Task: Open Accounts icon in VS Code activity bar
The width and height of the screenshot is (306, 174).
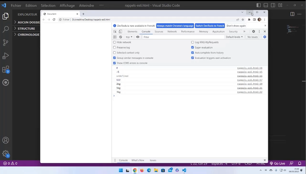Action: click(x=5, y=140)
